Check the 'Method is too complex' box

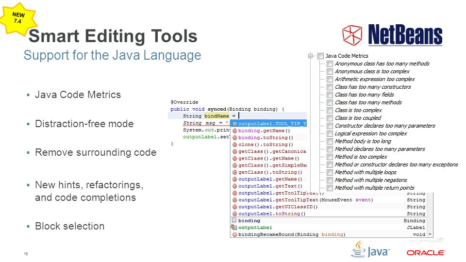pyautogui.click(x=330, y=157)
